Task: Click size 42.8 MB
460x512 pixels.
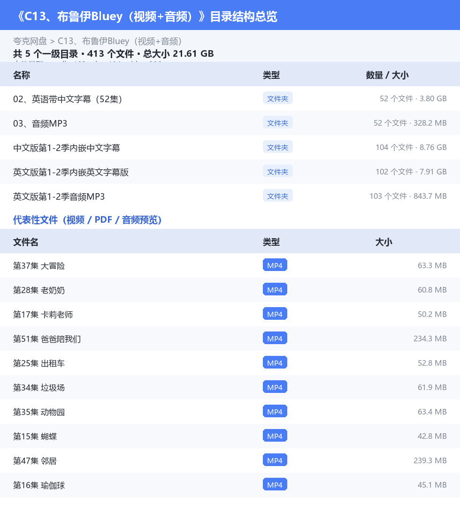Action: point(432,436)
